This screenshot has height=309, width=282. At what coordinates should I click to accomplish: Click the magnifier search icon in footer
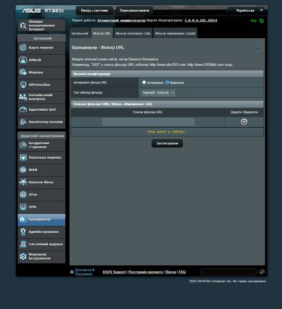[x=262, y=272]
